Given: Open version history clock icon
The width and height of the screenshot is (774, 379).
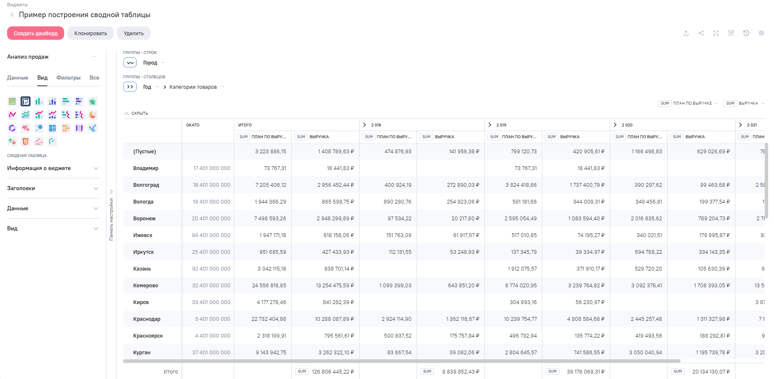Looking at the screenshot, I should click(746, 33).
